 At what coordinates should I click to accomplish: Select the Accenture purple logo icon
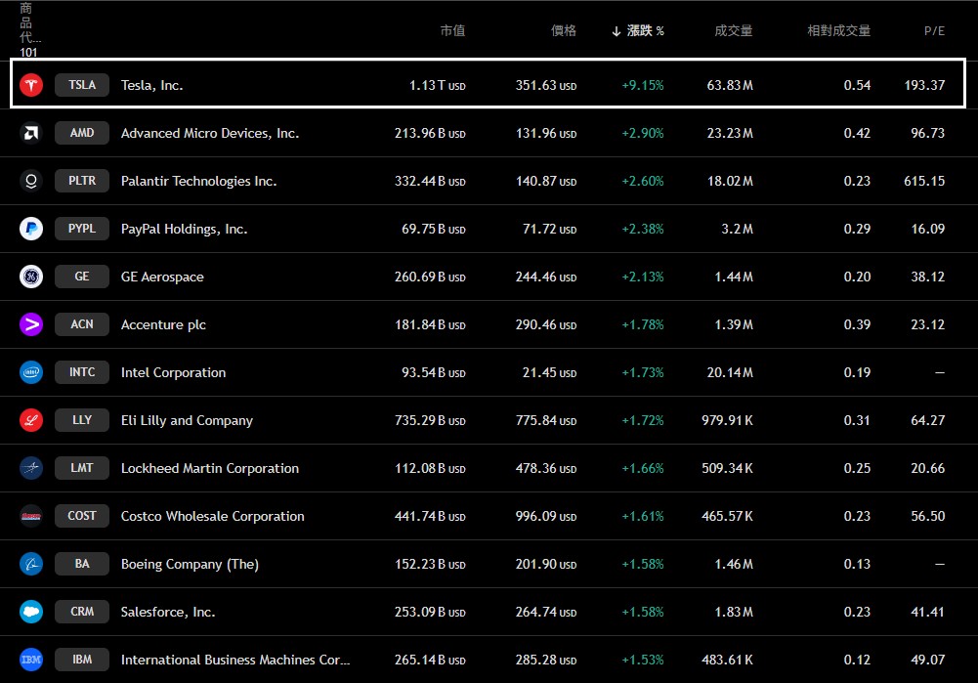31,324
